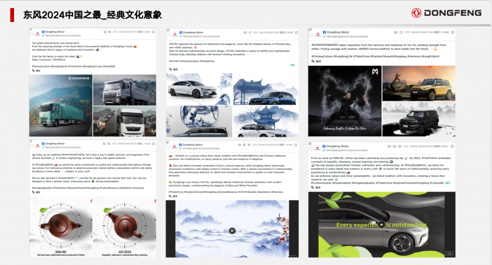Click the translate icon under the Great Wall trucks hashtags
The image size is (492, 265).
34,71
